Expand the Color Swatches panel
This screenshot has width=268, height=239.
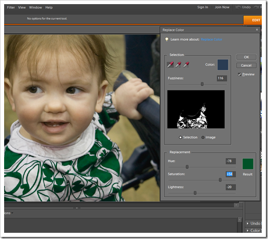click(247, 230)
